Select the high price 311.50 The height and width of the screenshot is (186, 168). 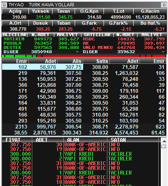pyautogui.click(x=43, y=17)
